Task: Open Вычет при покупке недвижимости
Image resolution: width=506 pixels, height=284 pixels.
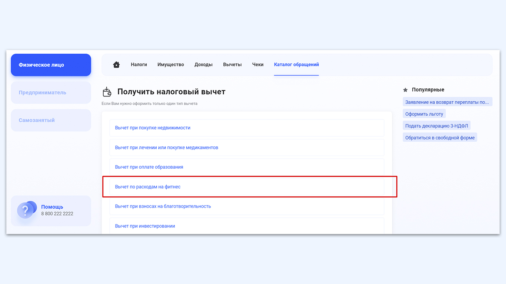Action: pyautogui.click(x=247, y=128)
